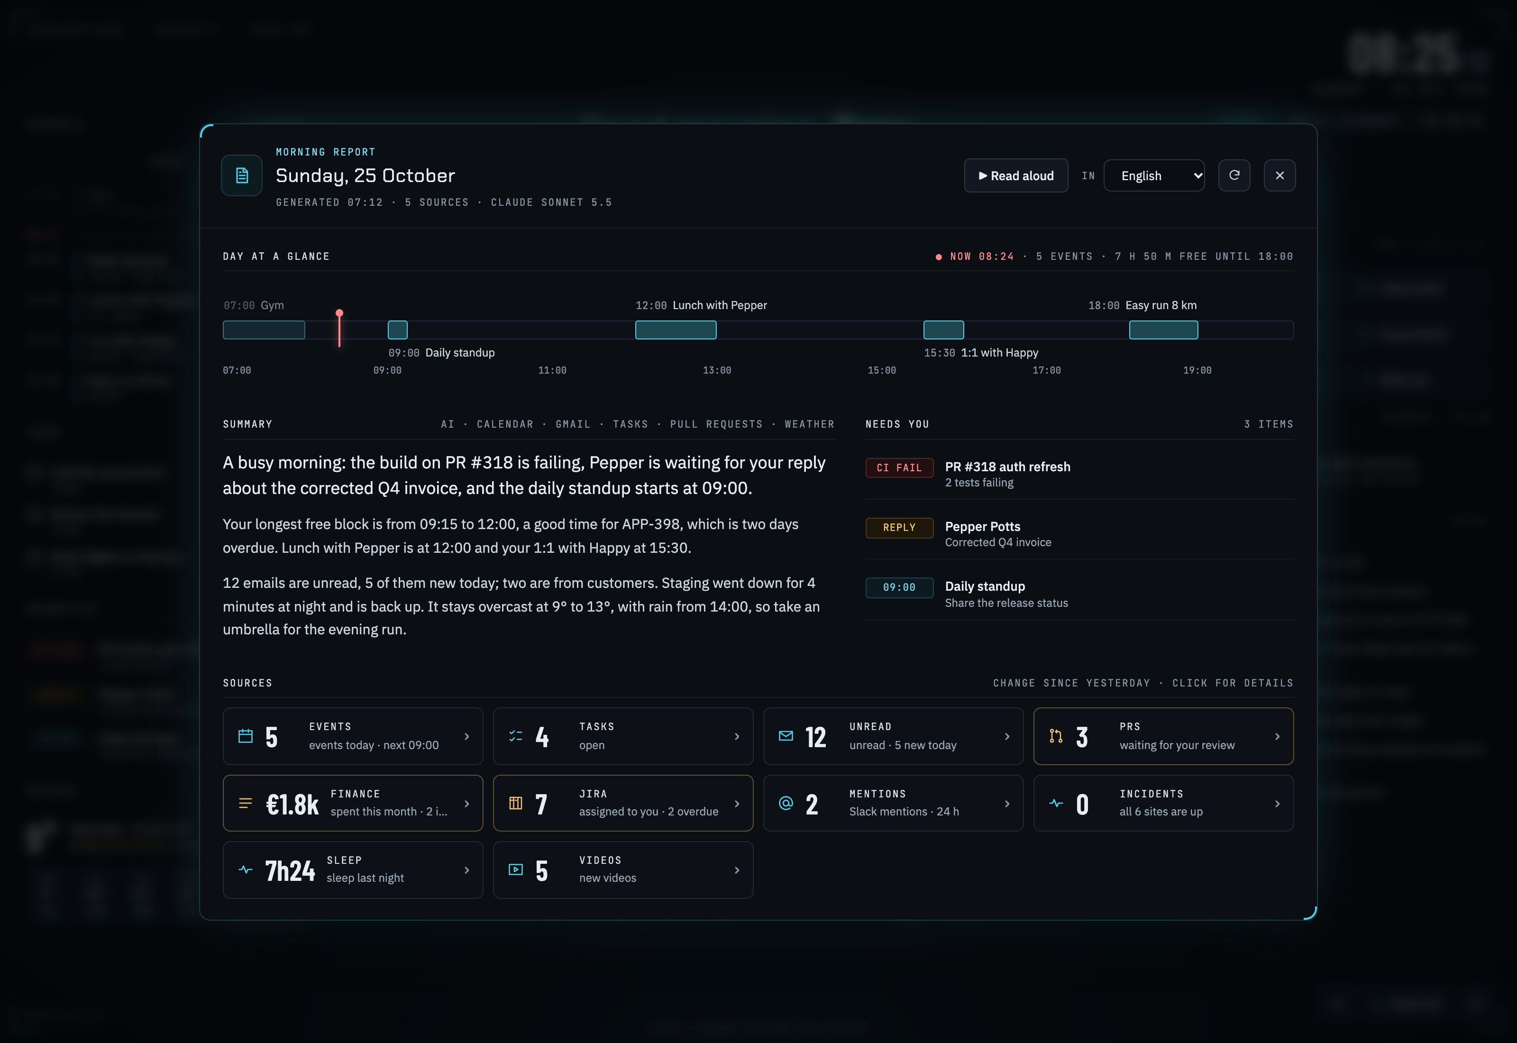Click the pulse icon on Incidents card
Viewport: 1517px width, 1043px height.
click(1056, 803)
